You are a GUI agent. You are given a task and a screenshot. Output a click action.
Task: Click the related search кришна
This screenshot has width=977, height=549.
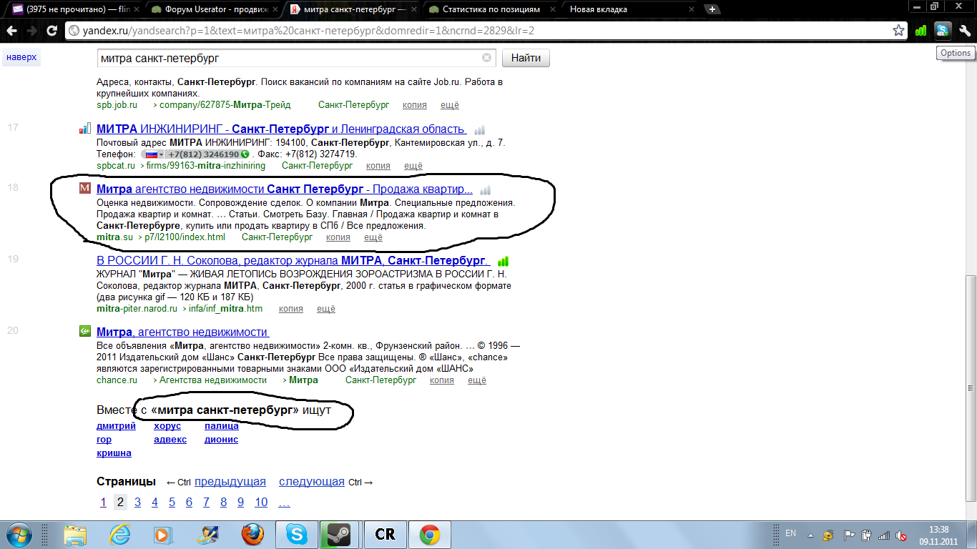(x=114, y=453)
